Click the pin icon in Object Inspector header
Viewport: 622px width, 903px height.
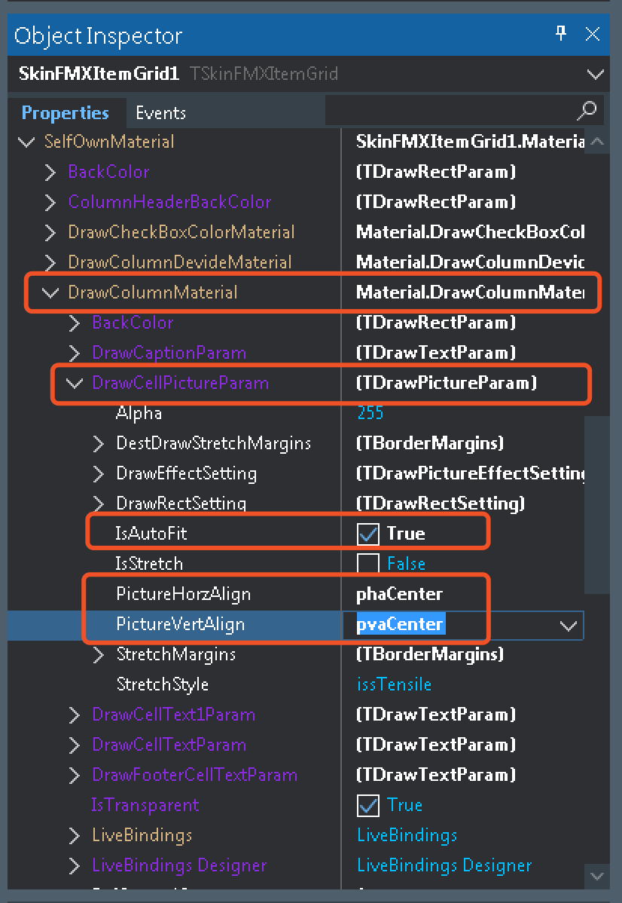pyautogui.click(x=561, y=33)
